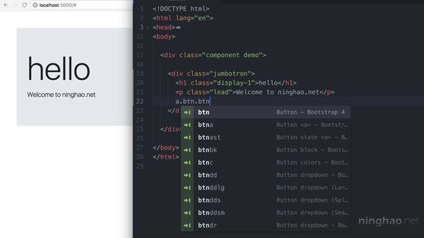The width and height of the screenshot is (424, 238).
Task: Choose the btnast autocomplete suggestion
Action: [x=266, y=138]
